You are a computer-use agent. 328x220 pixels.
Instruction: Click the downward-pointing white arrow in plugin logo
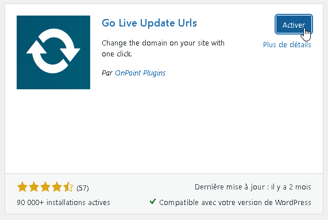pyautogui.click(x=70, y=54)
